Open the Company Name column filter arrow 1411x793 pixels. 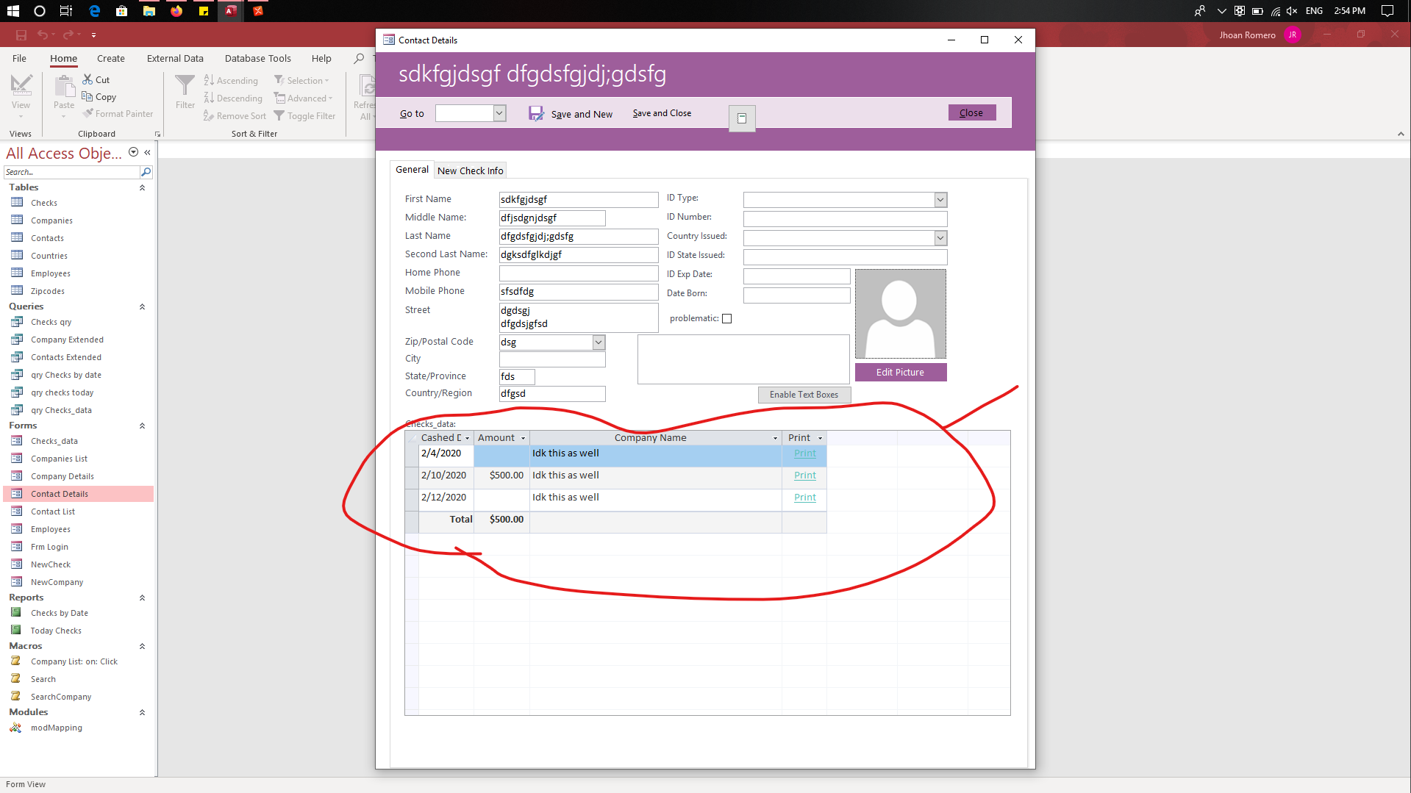pos(775,438)
